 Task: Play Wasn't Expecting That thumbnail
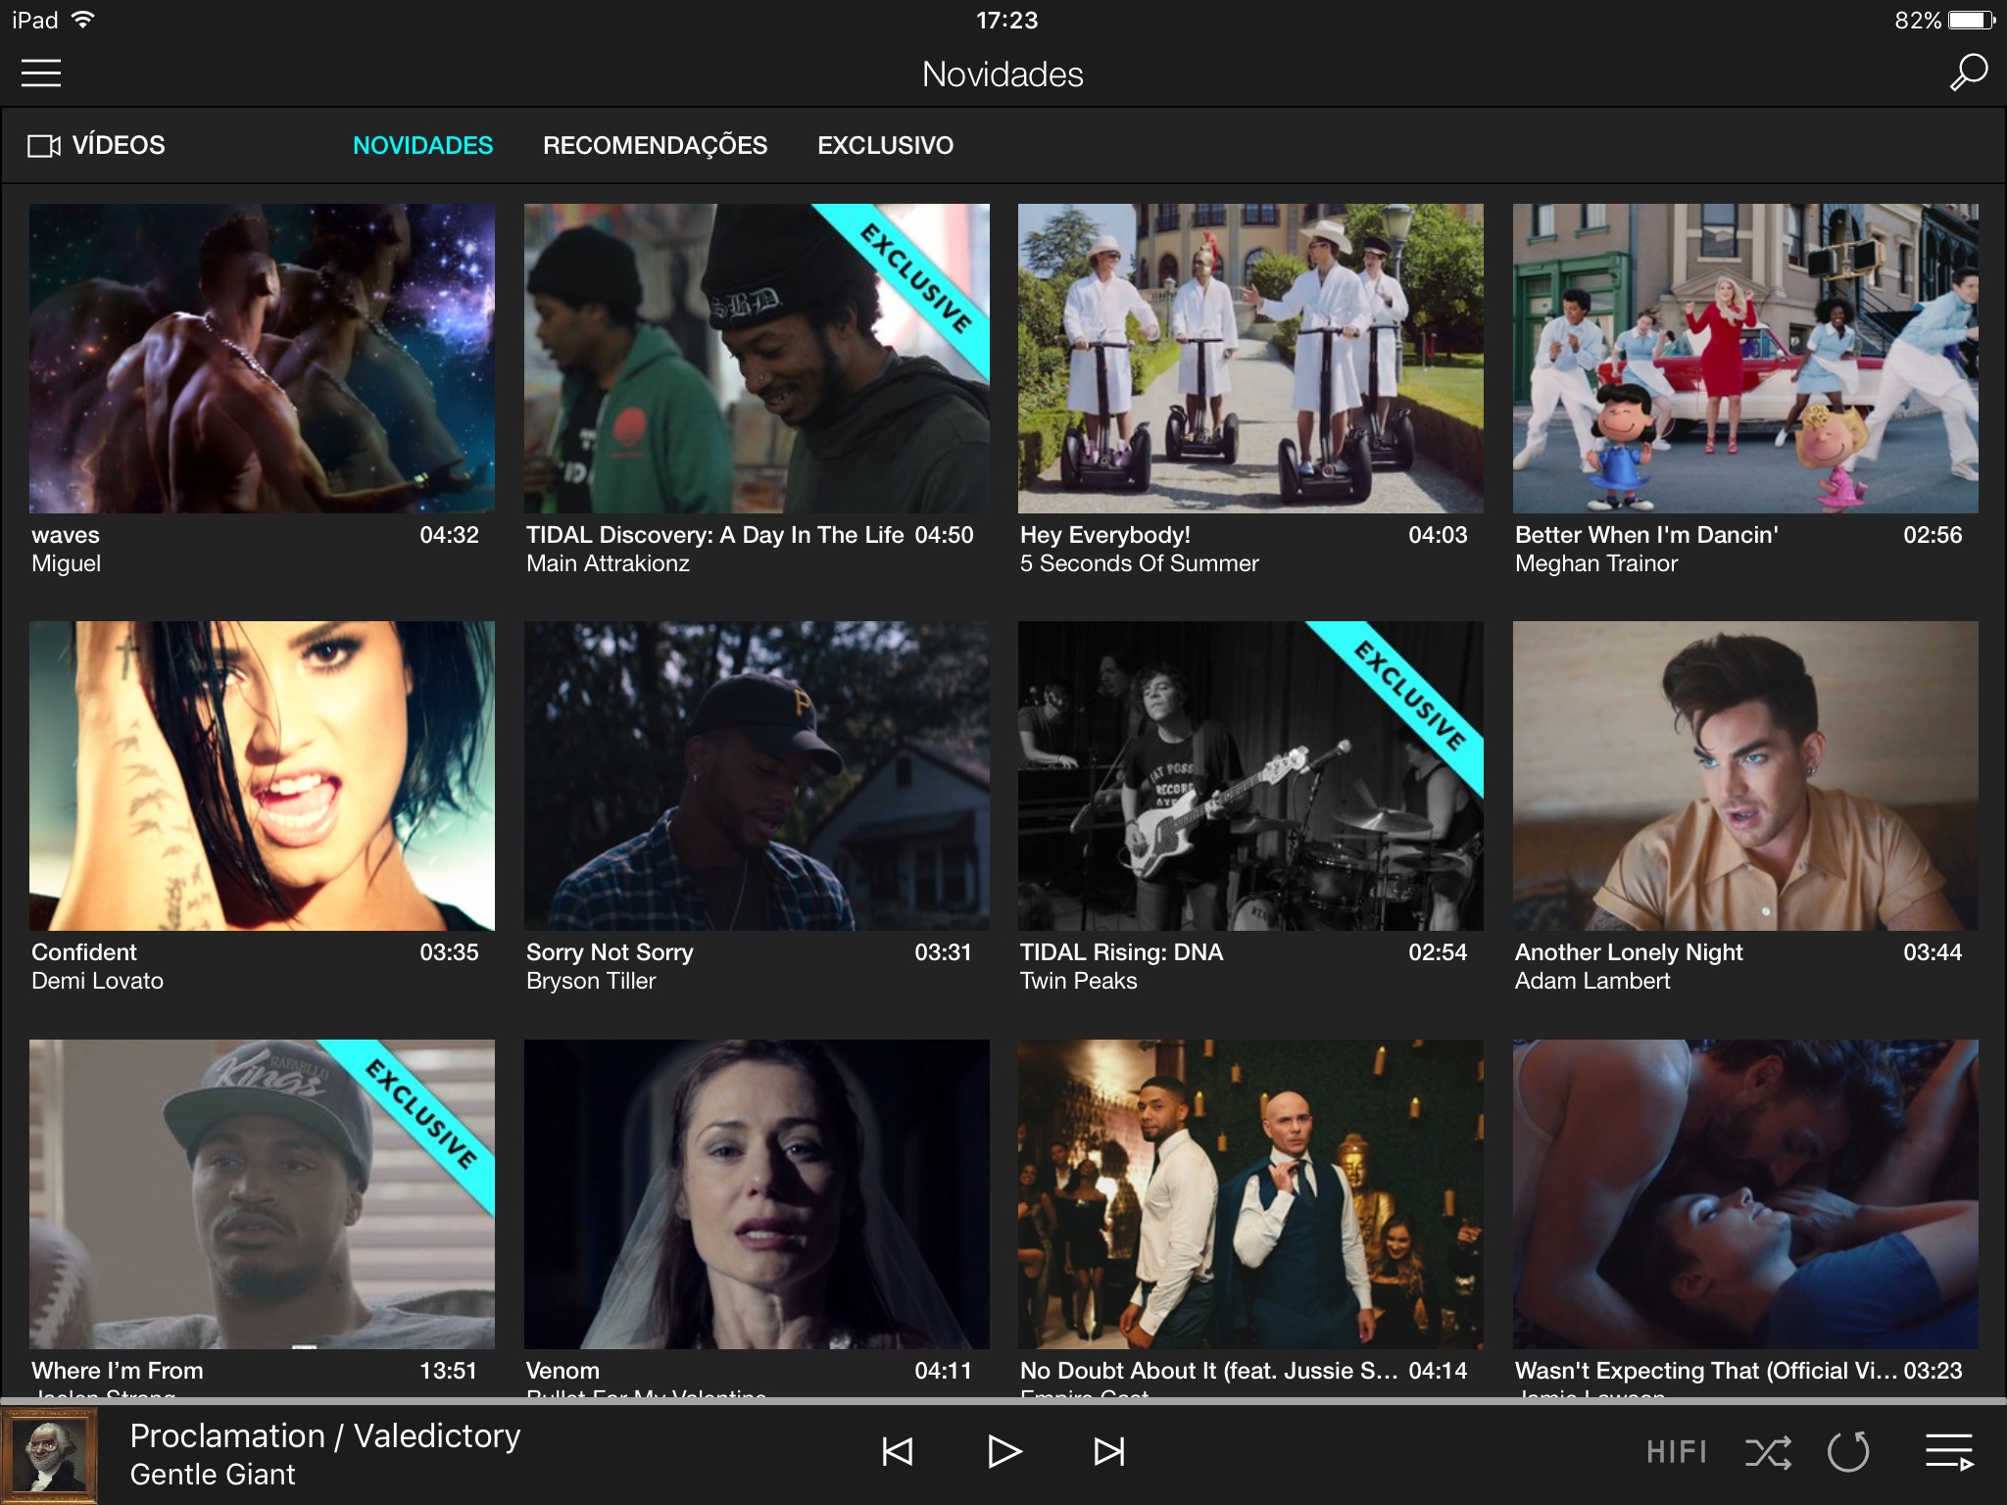[1745, 1194]
